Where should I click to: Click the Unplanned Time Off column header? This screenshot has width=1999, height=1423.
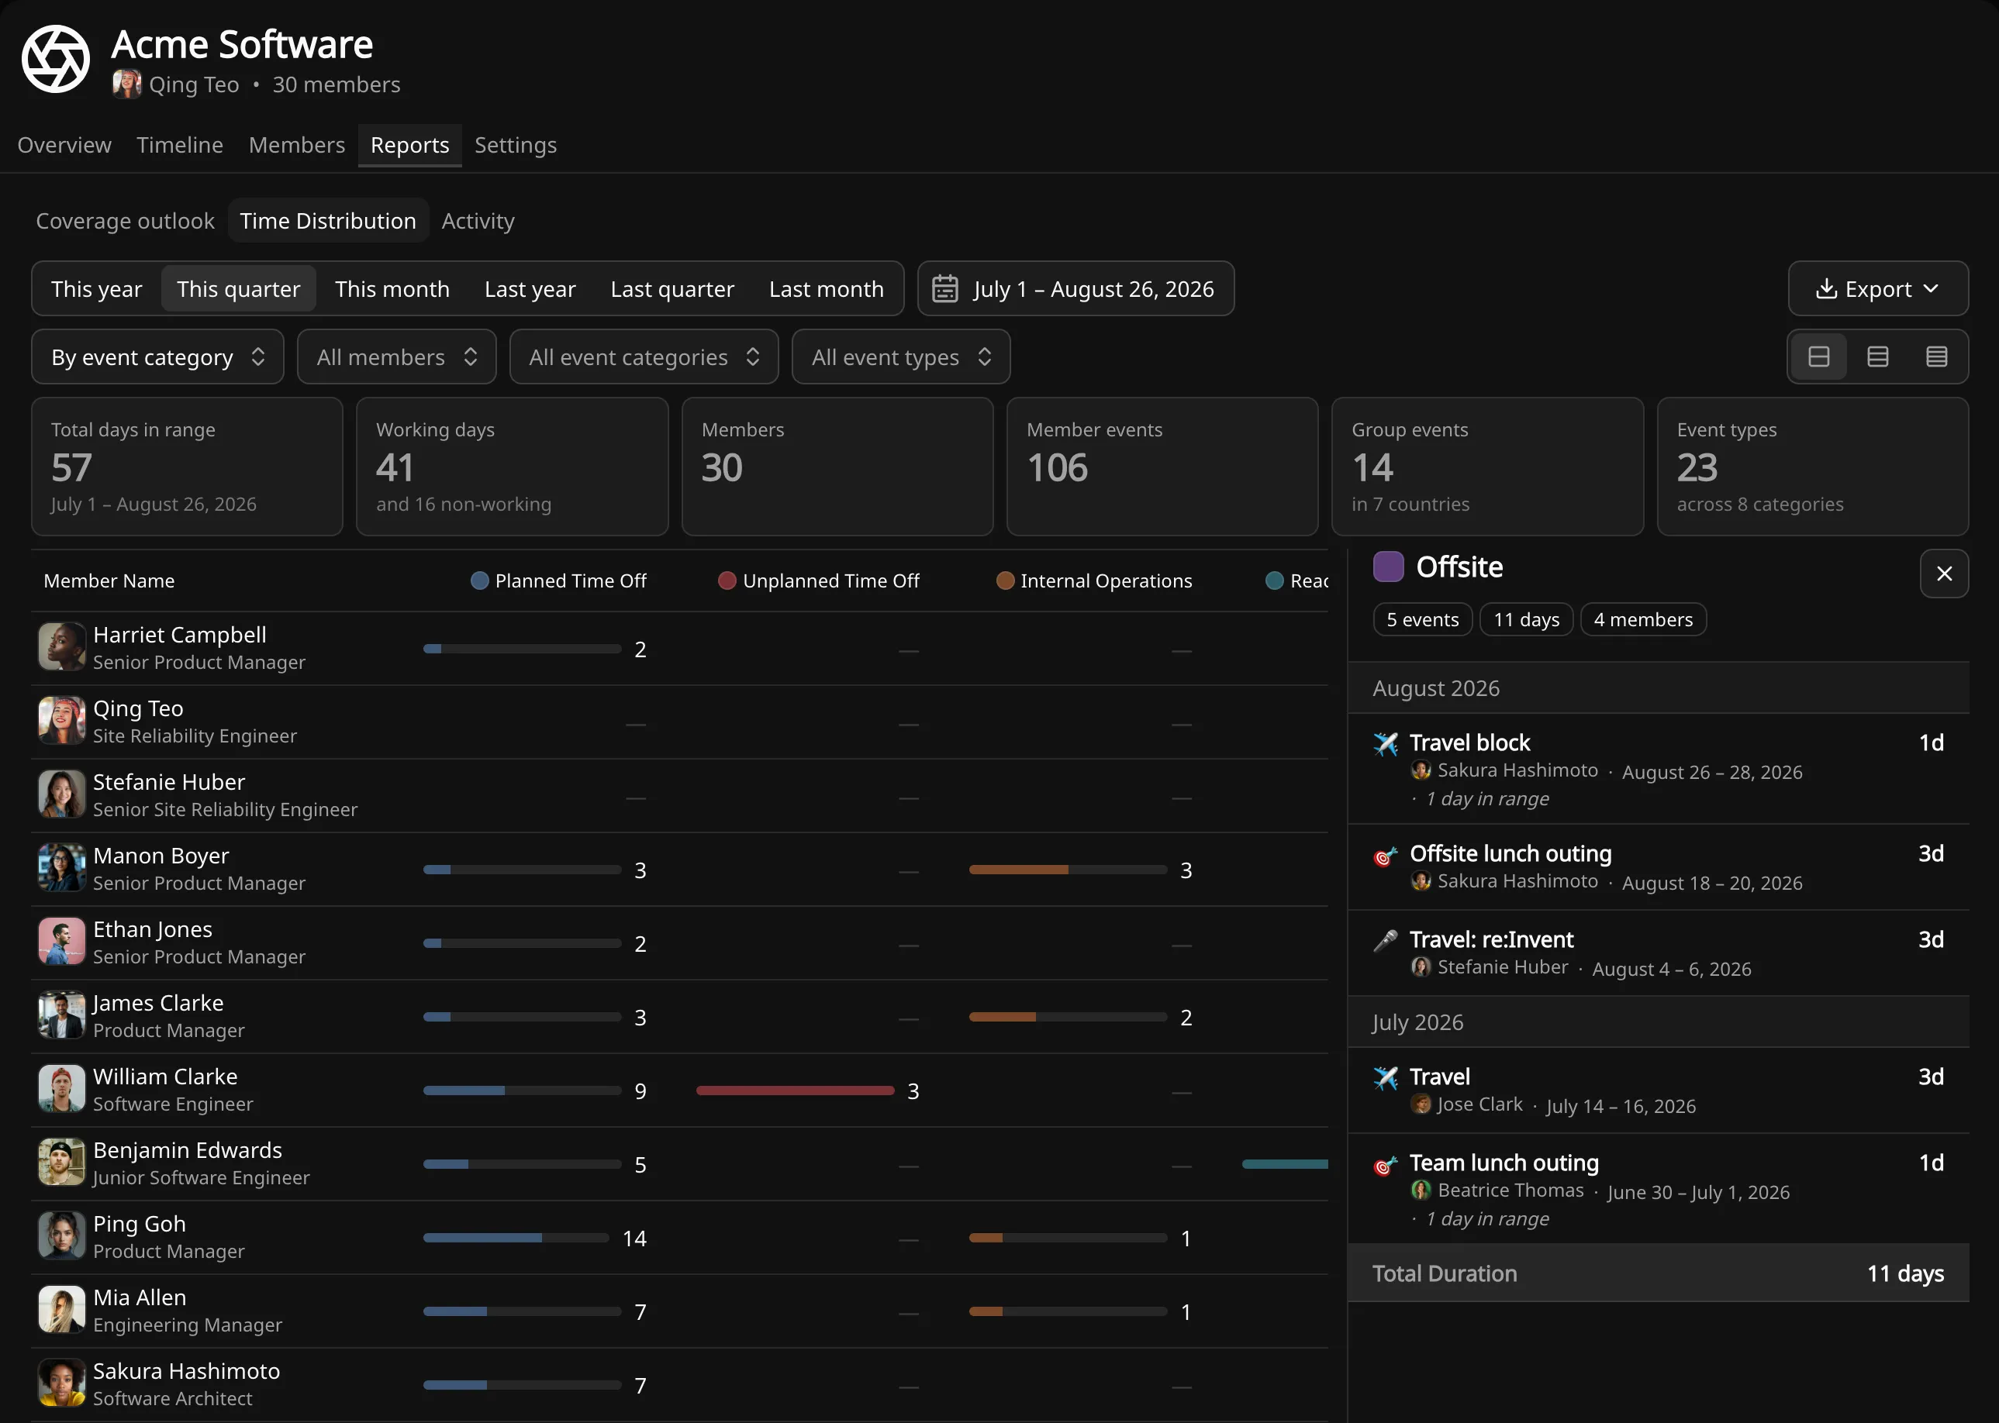pyautogui.click(x=819, y=580)
